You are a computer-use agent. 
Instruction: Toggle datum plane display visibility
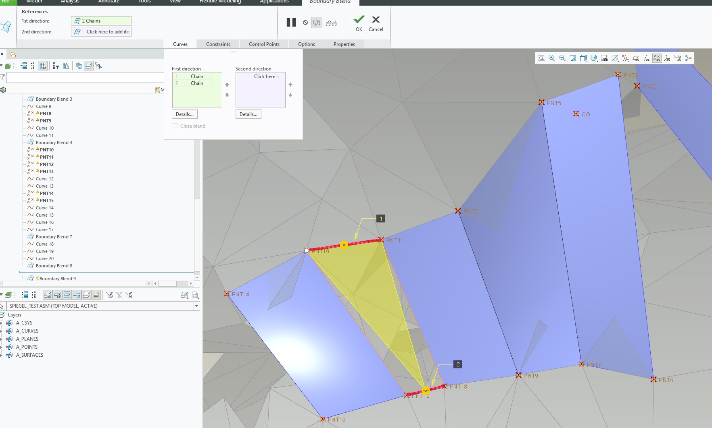[636, 58]
